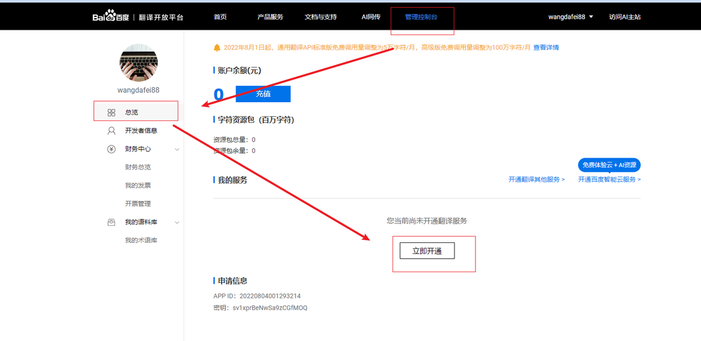The height and width of the screenshot is (341, 701).
Task: Click the account balance value 0
Action: [218, 95]
